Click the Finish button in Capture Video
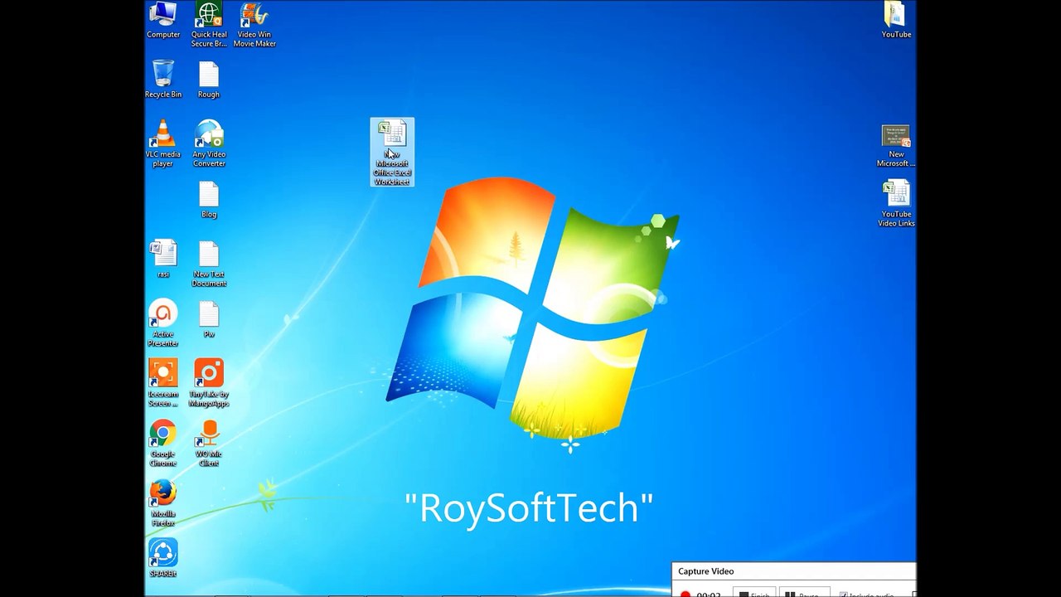1061x597 pixels. click(x=754, y=594)
